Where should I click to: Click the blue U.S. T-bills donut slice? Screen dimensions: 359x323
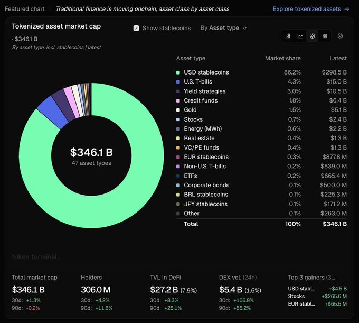52,112
